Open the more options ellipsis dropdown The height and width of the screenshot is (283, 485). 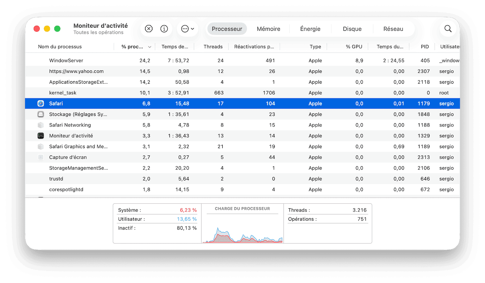click(x=187, y=28)
